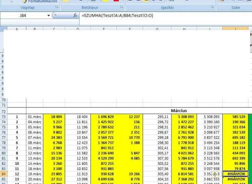Select the cell containing 11 811

[78, 122]
